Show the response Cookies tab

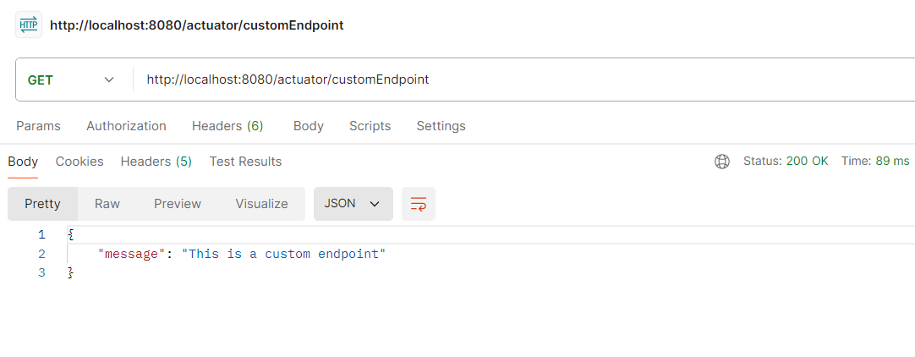click(x=79, y=162)
